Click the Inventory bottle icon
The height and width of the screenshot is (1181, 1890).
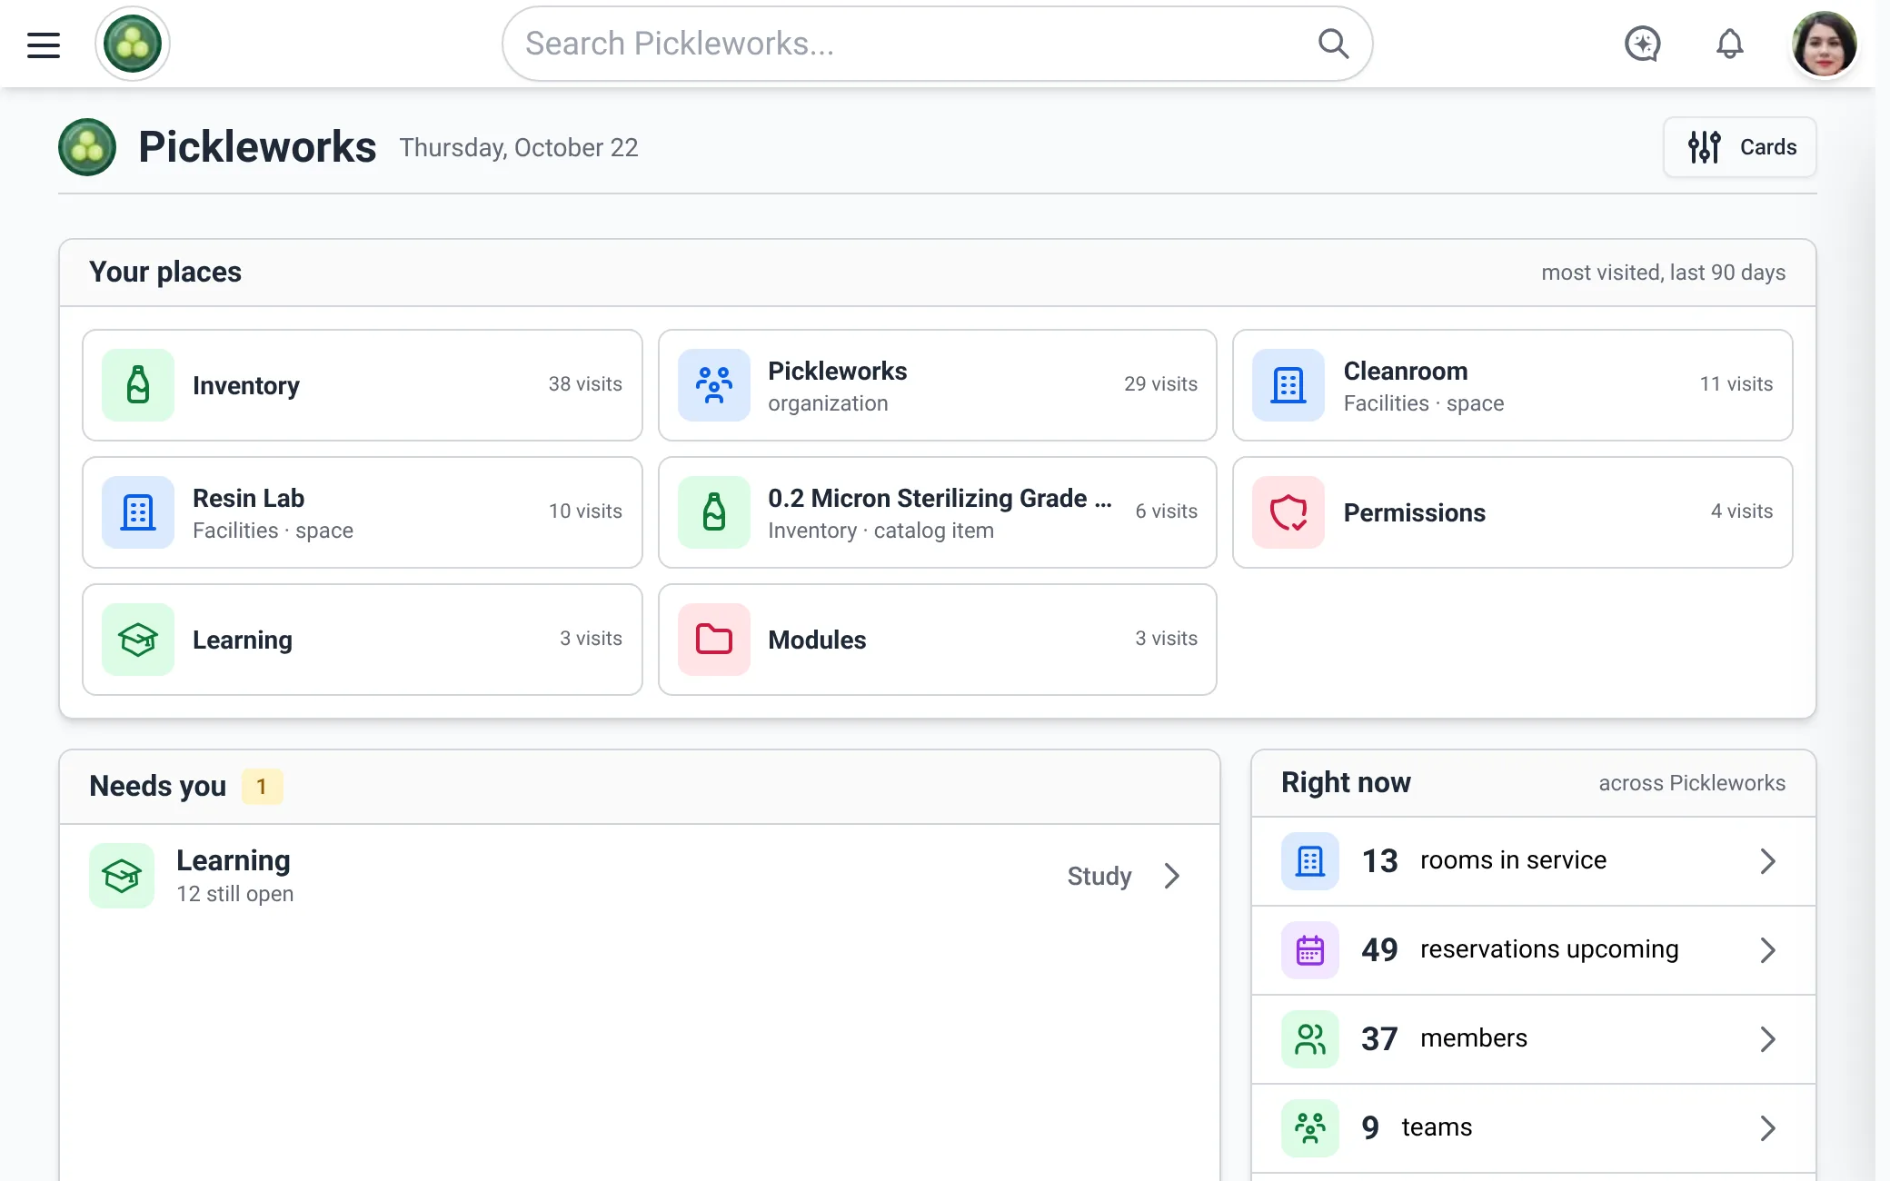pos(138,385)
